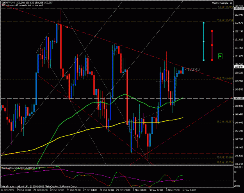244x193 pixels.
Task: Click the 27 Oct 04:00 date label
Action: click(90, 190)
